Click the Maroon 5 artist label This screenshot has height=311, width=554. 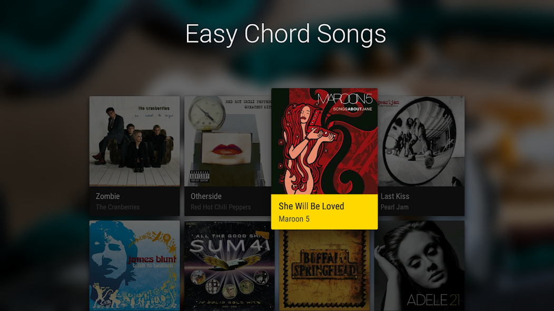(x=294, y=219)
